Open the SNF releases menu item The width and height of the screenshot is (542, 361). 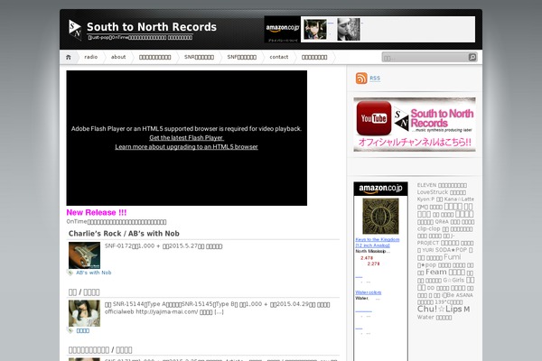tap(241, 57)
